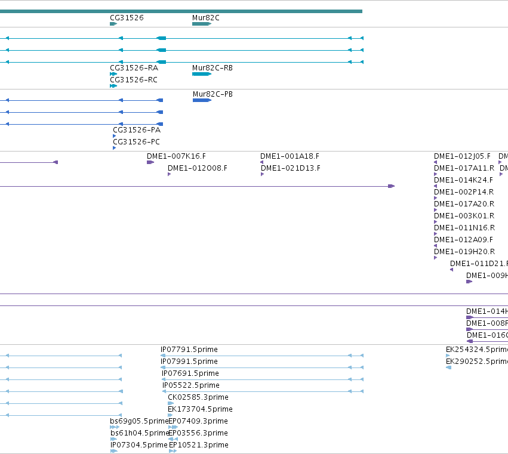Open the EK254324.5prime EST label

477,350
